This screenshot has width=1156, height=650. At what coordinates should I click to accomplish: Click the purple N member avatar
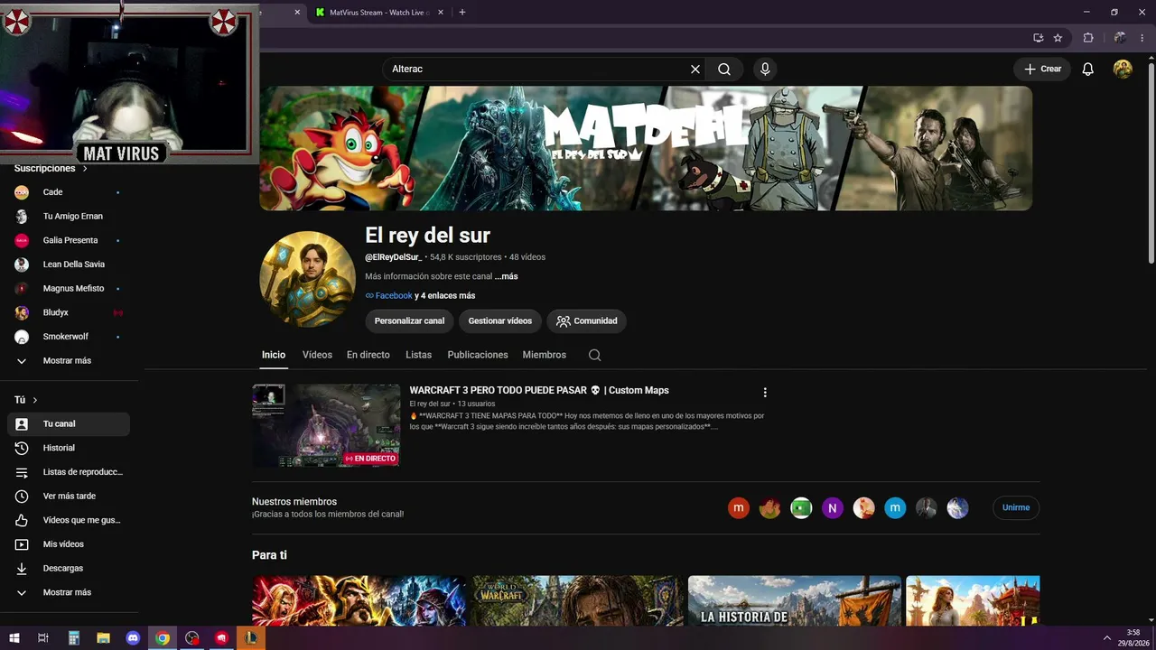833,508
